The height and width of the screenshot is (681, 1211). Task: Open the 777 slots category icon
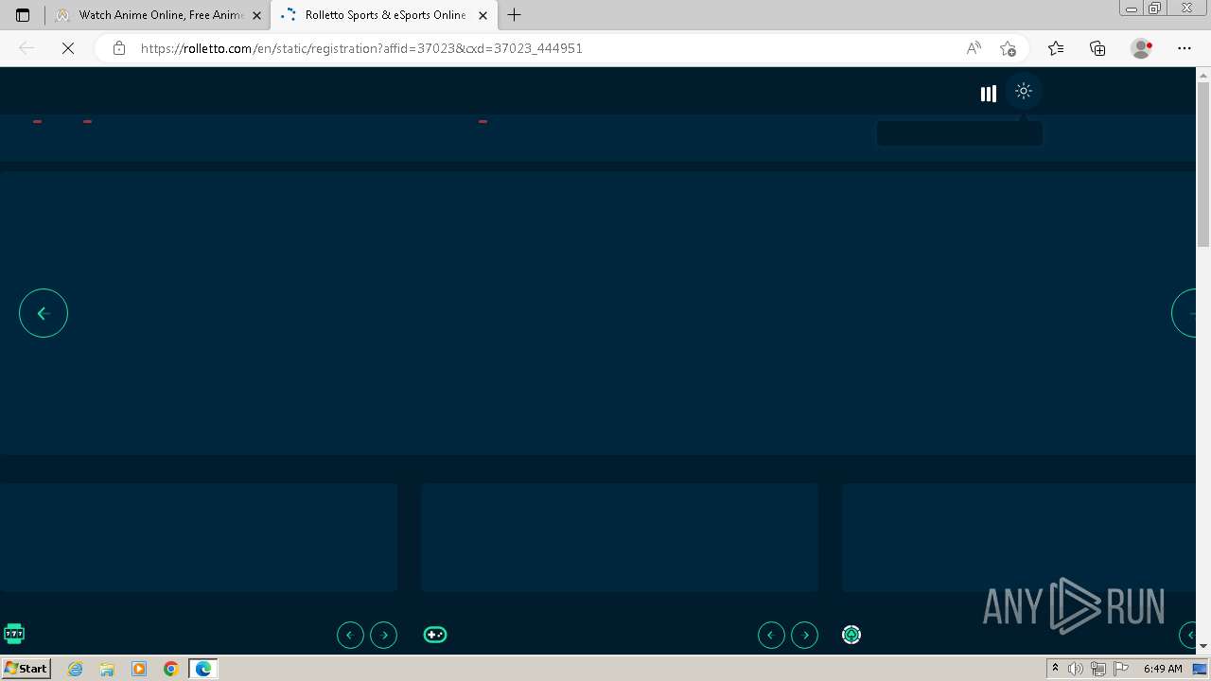click(14, 634)
